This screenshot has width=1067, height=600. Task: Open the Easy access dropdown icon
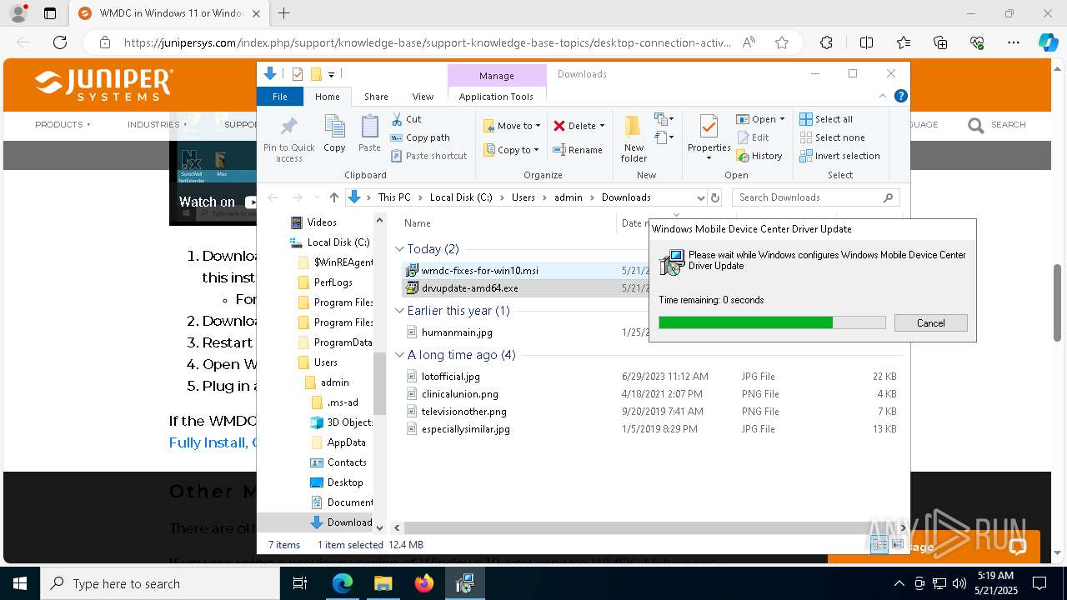click(664, 137)
